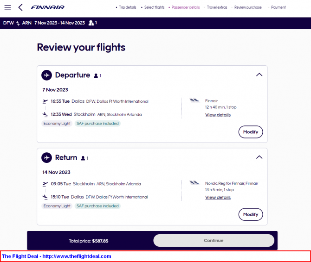
Task: Go to the Select flights step
Action: click(154, 7)
